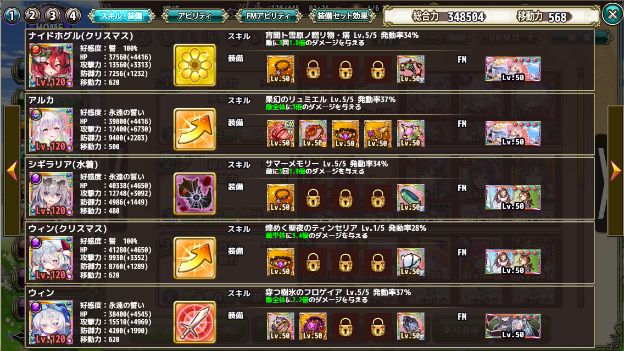Image resolution: width=624 pixels, height=351 pixels.
Task: Click ウィン(クリスマス)'s gold belt equipment icon
Action: pos(281,262)
